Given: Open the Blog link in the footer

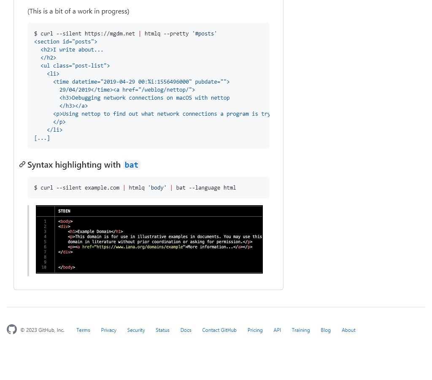Looking at the screenshot, I should (325, 330).
